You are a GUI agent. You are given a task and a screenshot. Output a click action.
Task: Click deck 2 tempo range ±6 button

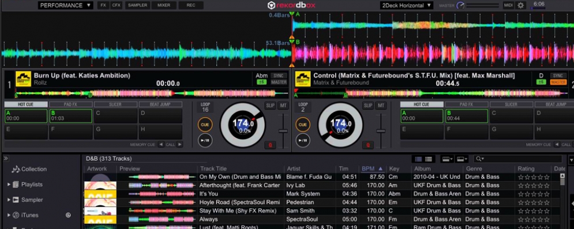pyautogui.click(x=542, y=82)
